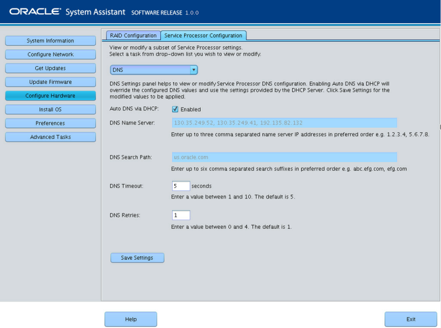Open Install OS section
This screenshot has height=328, width=441.
(x=50, y=110)
